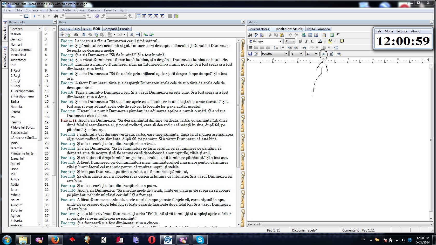Show paragraph marks with pilcrow icon

[x=338, y=35]
